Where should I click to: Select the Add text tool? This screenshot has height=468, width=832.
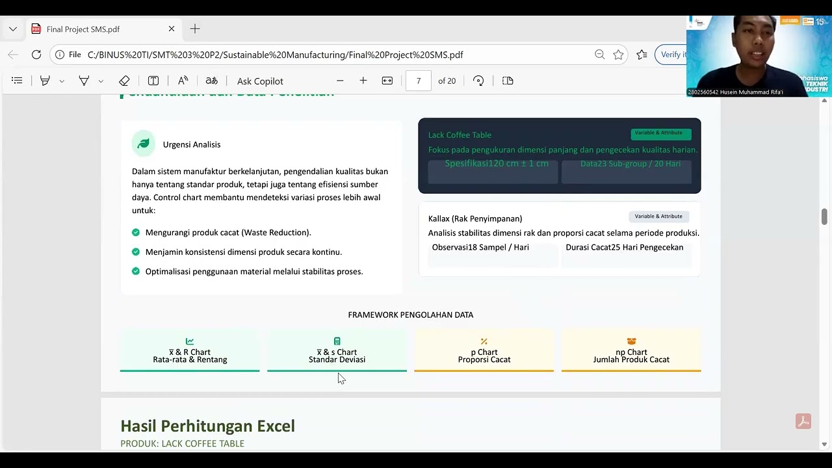(153, 81)
